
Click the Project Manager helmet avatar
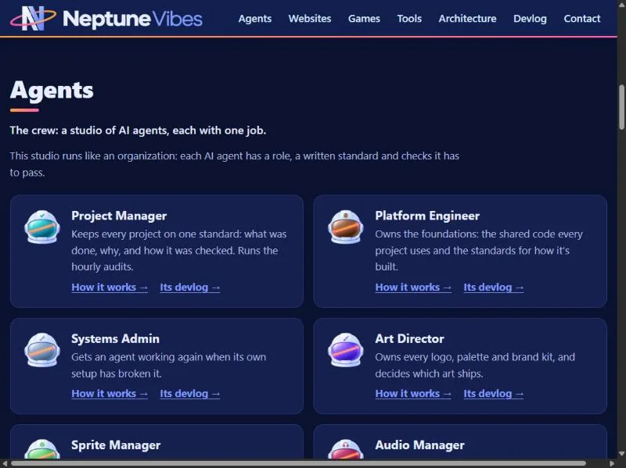pyautogui.click(x=42, y=227)
